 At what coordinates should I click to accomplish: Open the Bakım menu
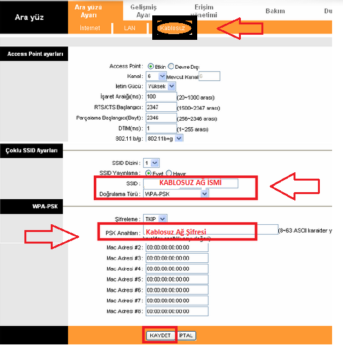pyautogui.click(x=275, y=11)
